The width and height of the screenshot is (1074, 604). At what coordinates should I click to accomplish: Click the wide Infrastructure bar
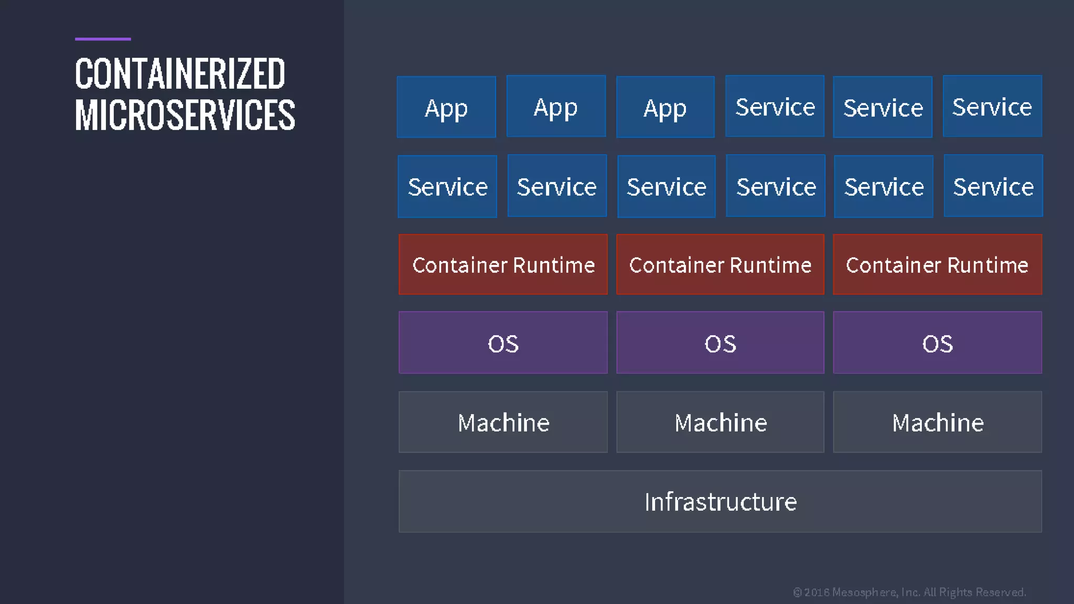coord(720,501)
